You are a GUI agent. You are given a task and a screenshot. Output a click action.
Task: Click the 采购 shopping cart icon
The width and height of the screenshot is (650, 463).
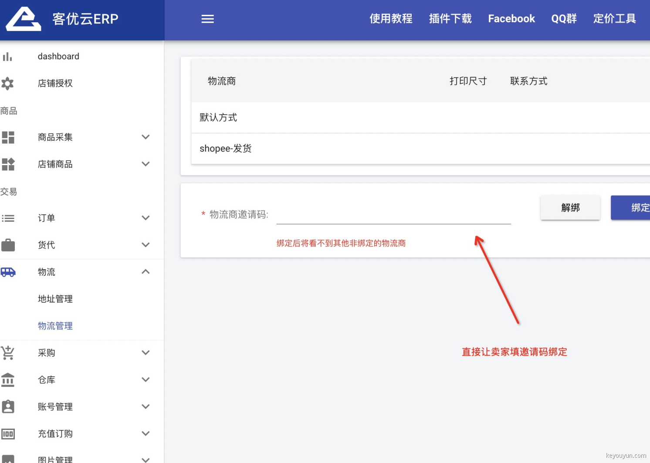8,353
